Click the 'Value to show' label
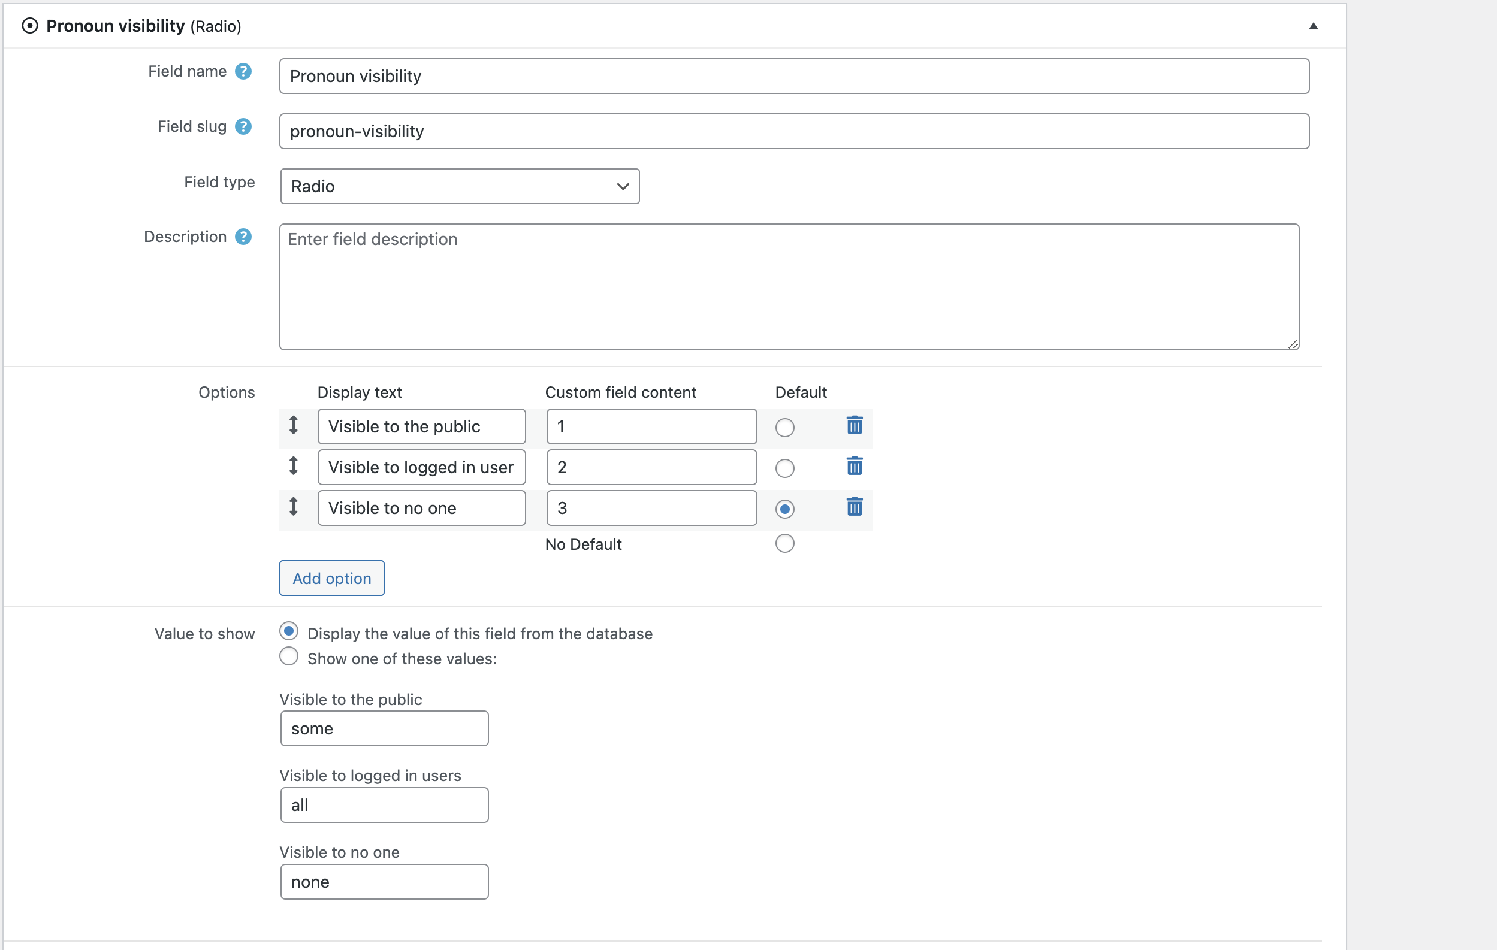The height and width of the screenshot is (950, 1497). (204, 634)
